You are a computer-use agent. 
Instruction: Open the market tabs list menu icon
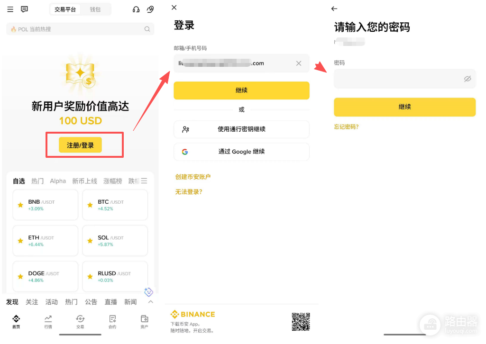144,181
